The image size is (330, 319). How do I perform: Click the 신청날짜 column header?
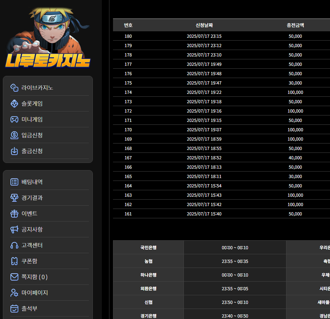coord(204,25)
